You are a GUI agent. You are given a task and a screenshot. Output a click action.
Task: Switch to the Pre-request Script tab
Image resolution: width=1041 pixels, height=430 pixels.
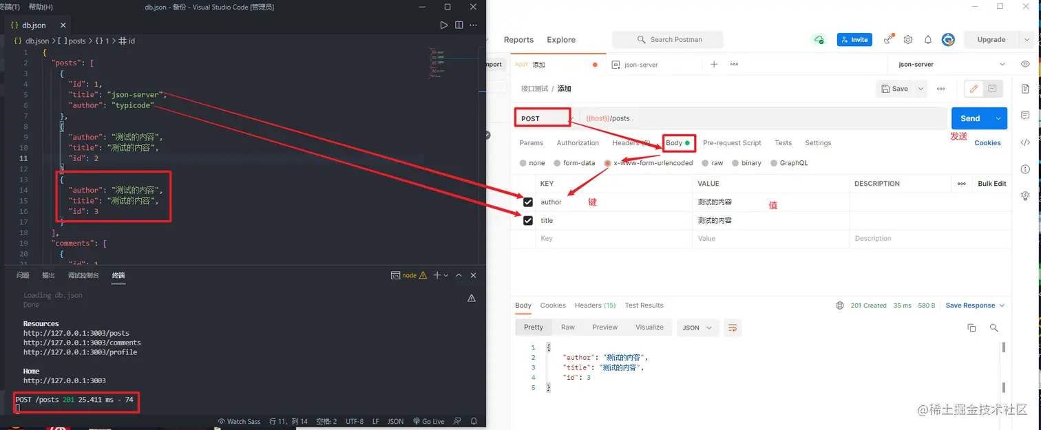pyautogui.click(x=732, y=143)
